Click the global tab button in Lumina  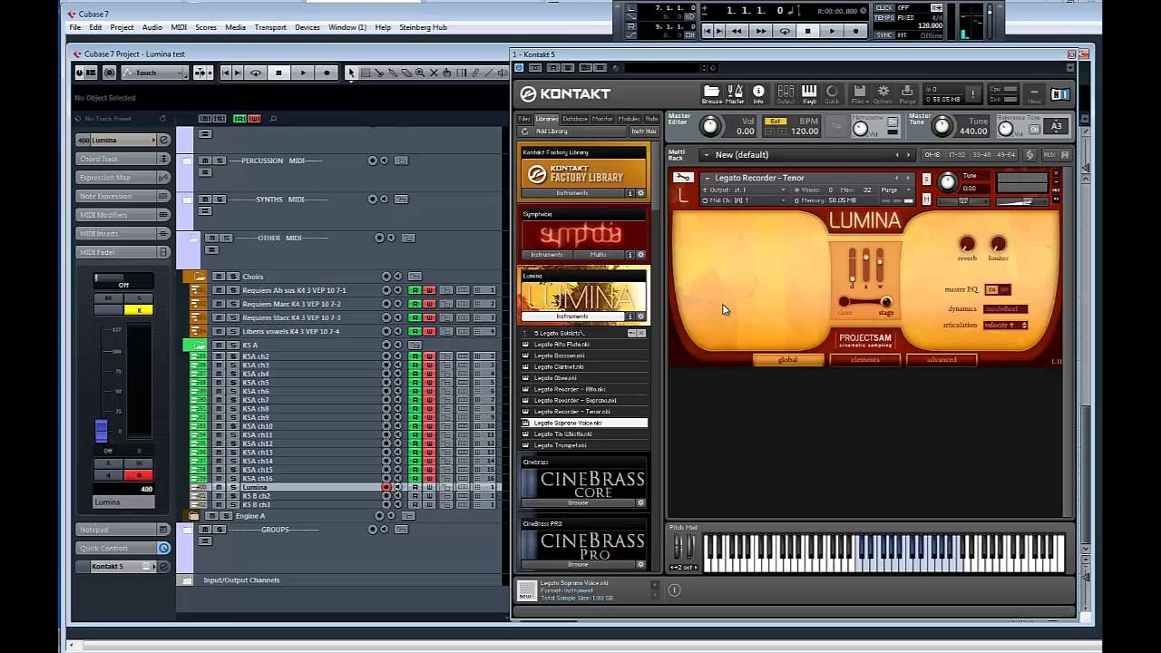tap(787, 359)
